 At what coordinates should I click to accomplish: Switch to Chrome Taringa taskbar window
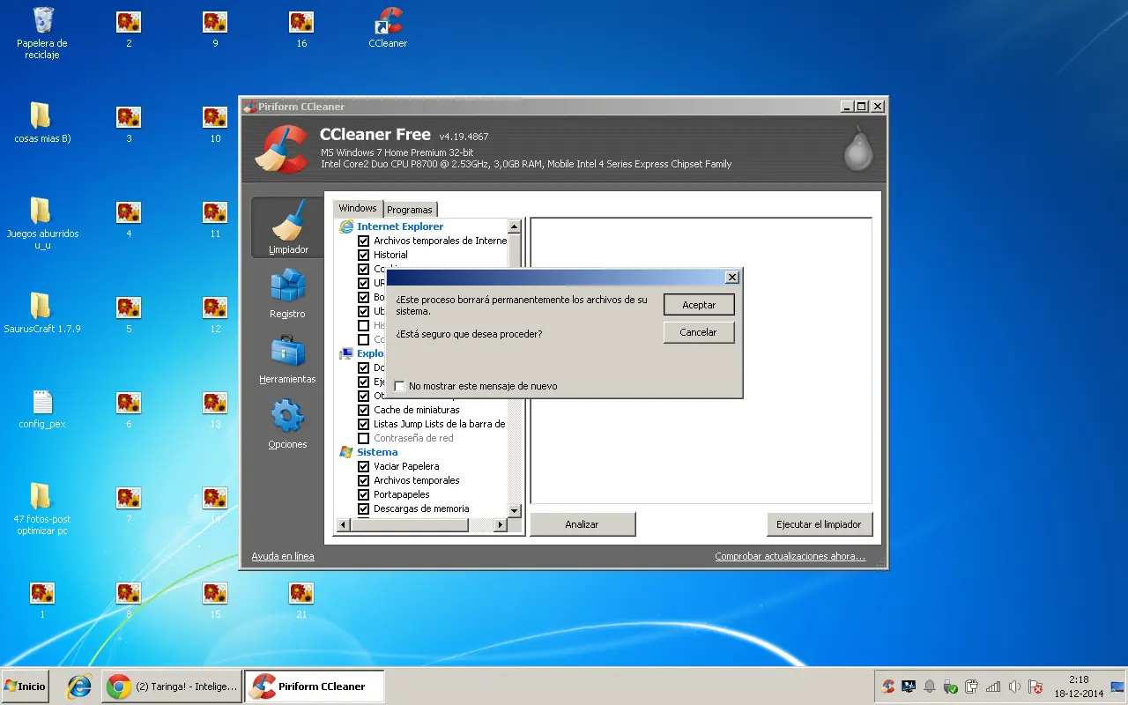172,686
